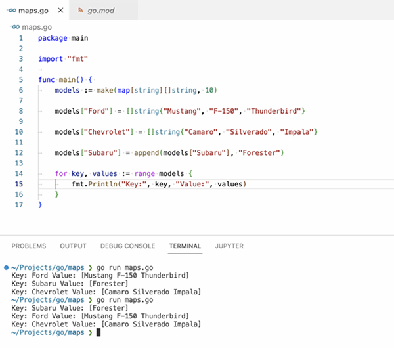The image size is (394, 348).
Task: Click line number 5 in the gutter
Action: [x=20, y=79]
